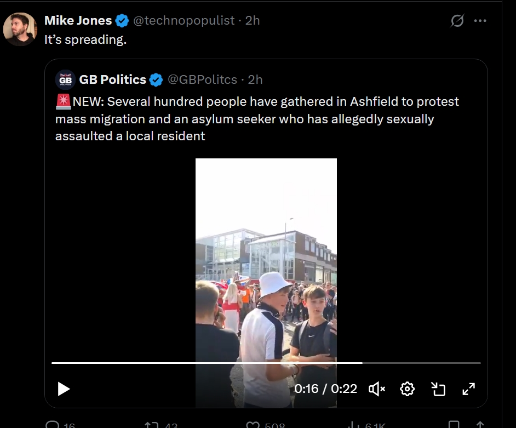Play the embedded protest video
Viewport: 516px width, 428px height.
click(x=64, y=389)
